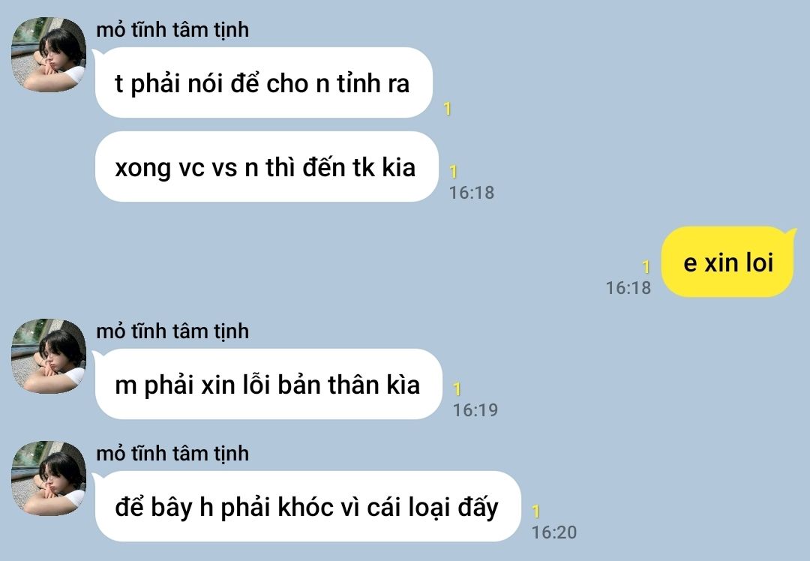Tap unread count 1 beside 'xong vc vs n' message
Screen dimensions: 810x561
[453, 172]
